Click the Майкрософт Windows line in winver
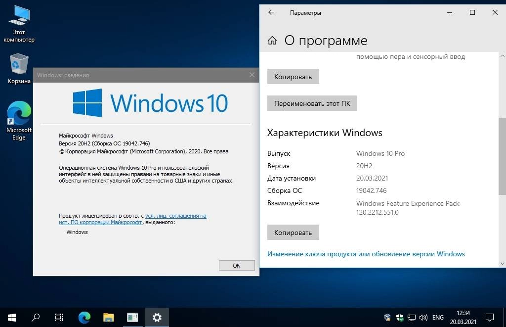The image size is (506, 327). 86,136
